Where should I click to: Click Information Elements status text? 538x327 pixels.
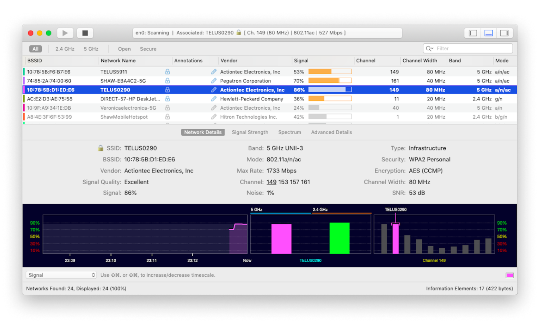(469, 288)
